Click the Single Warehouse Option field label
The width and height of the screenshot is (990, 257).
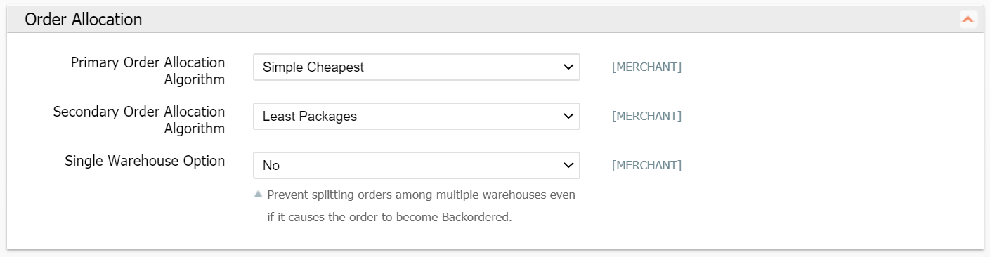tap(145, 161)
